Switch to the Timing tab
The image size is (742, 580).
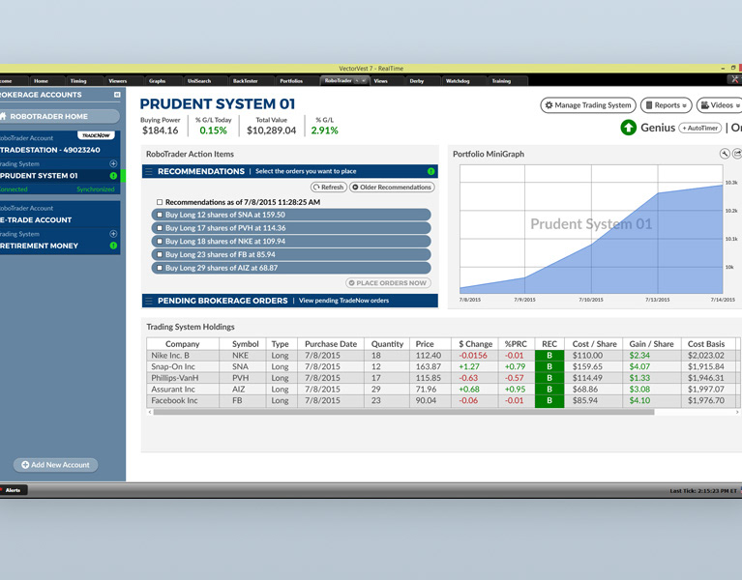click(x=78, y=81)
